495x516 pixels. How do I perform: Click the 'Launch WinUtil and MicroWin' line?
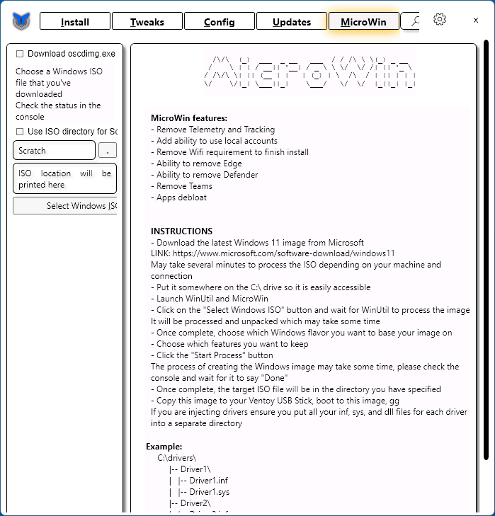pyautogui.click(x=210, y=299)
